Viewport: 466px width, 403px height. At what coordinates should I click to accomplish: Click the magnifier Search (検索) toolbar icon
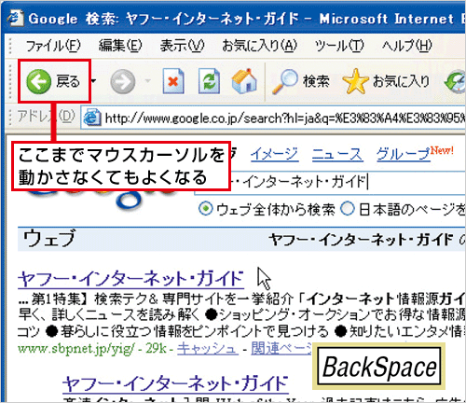tap(284, 81)
